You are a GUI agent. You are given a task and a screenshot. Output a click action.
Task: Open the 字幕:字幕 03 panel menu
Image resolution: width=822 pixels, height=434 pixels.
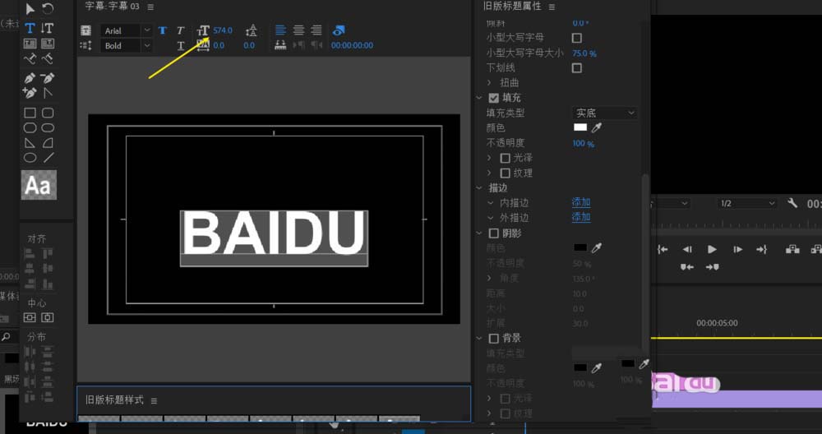(x=151, y=7)
